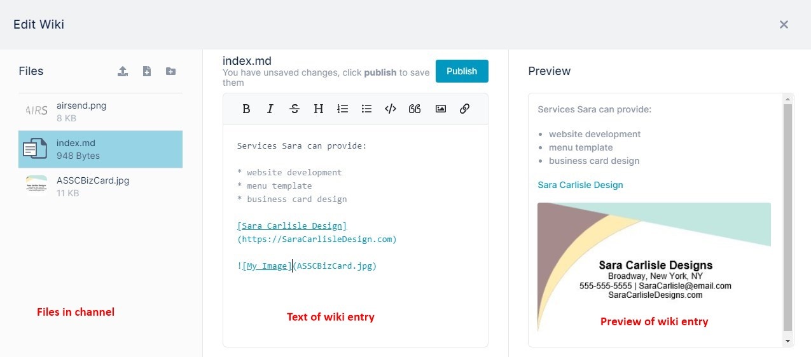The height and width of the screenshot is (357, 811).
Task: Insert numbered list
Action: (343, 109)
